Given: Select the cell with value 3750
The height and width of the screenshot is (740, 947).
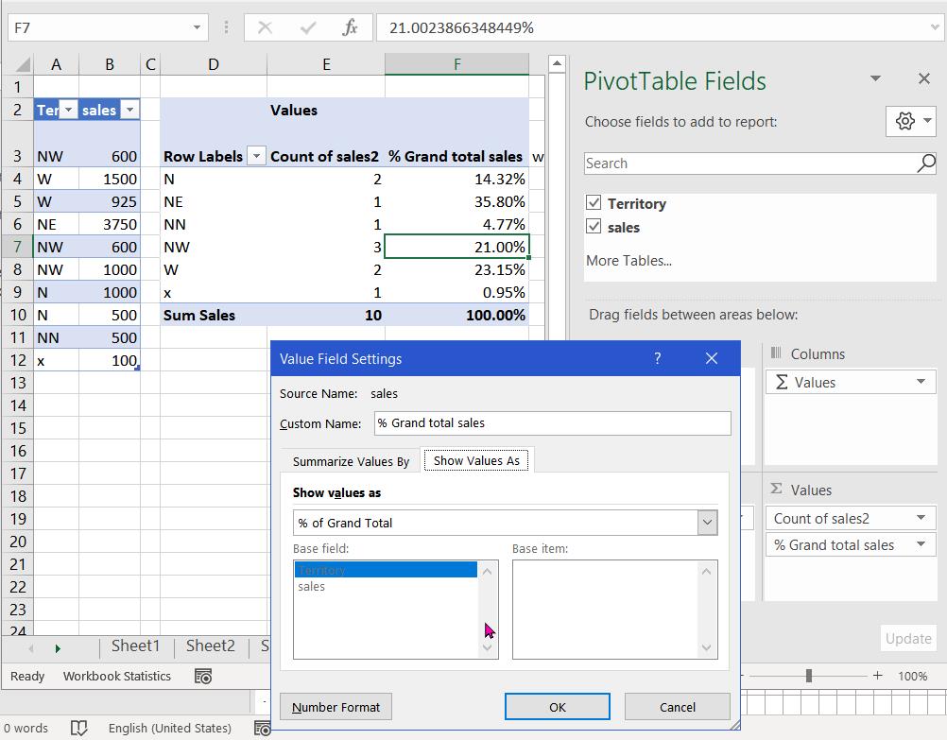Looking at the screenshot, I should [x=110, y=224].
